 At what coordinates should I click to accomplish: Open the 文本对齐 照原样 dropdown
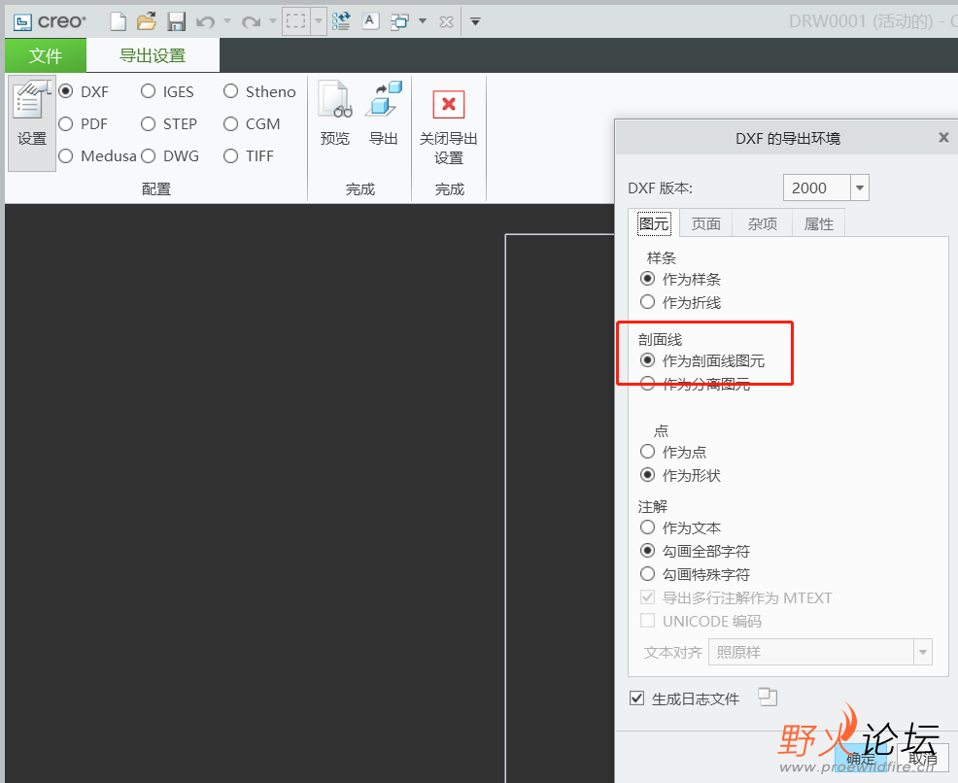coord(821,652)
